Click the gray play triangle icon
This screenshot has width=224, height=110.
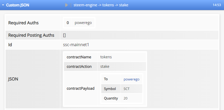66,5
